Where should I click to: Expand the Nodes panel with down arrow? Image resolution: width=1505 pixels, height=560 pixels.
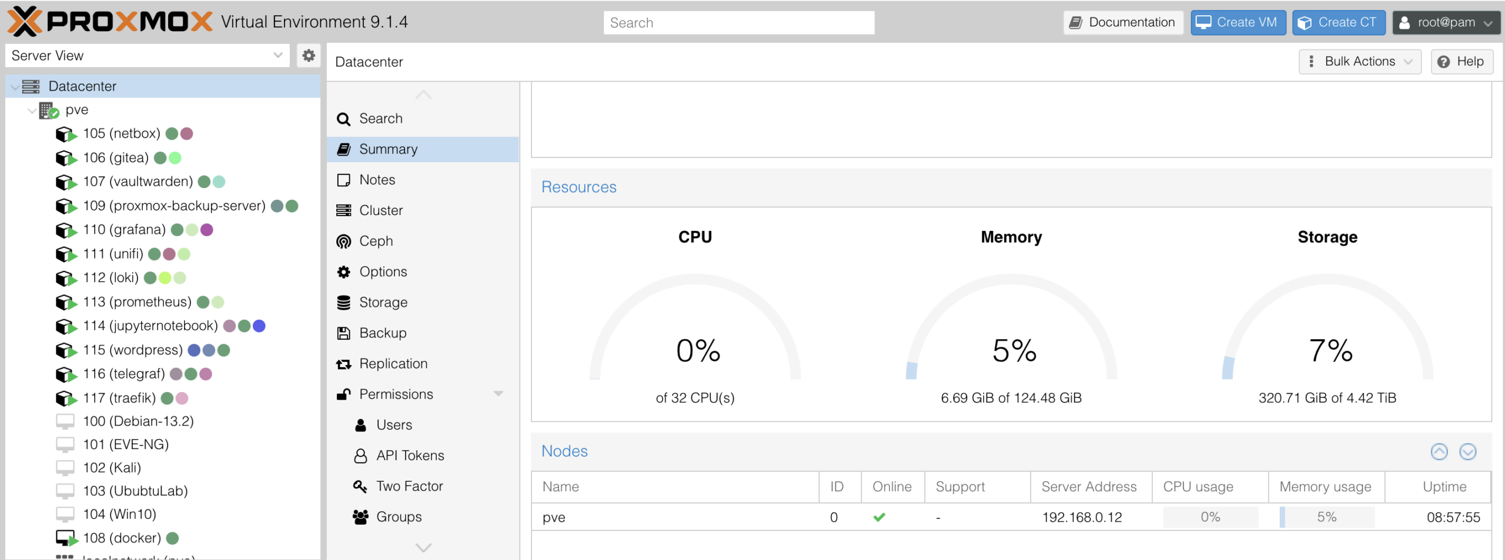click(x=1467, y=451)
